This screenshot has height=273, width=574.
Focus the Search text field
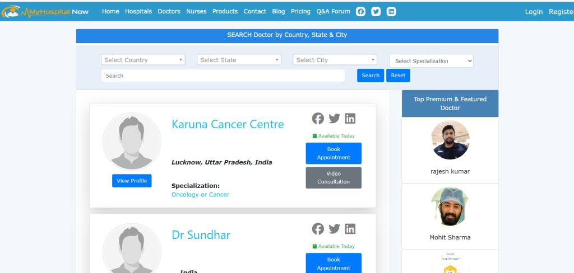223,76
